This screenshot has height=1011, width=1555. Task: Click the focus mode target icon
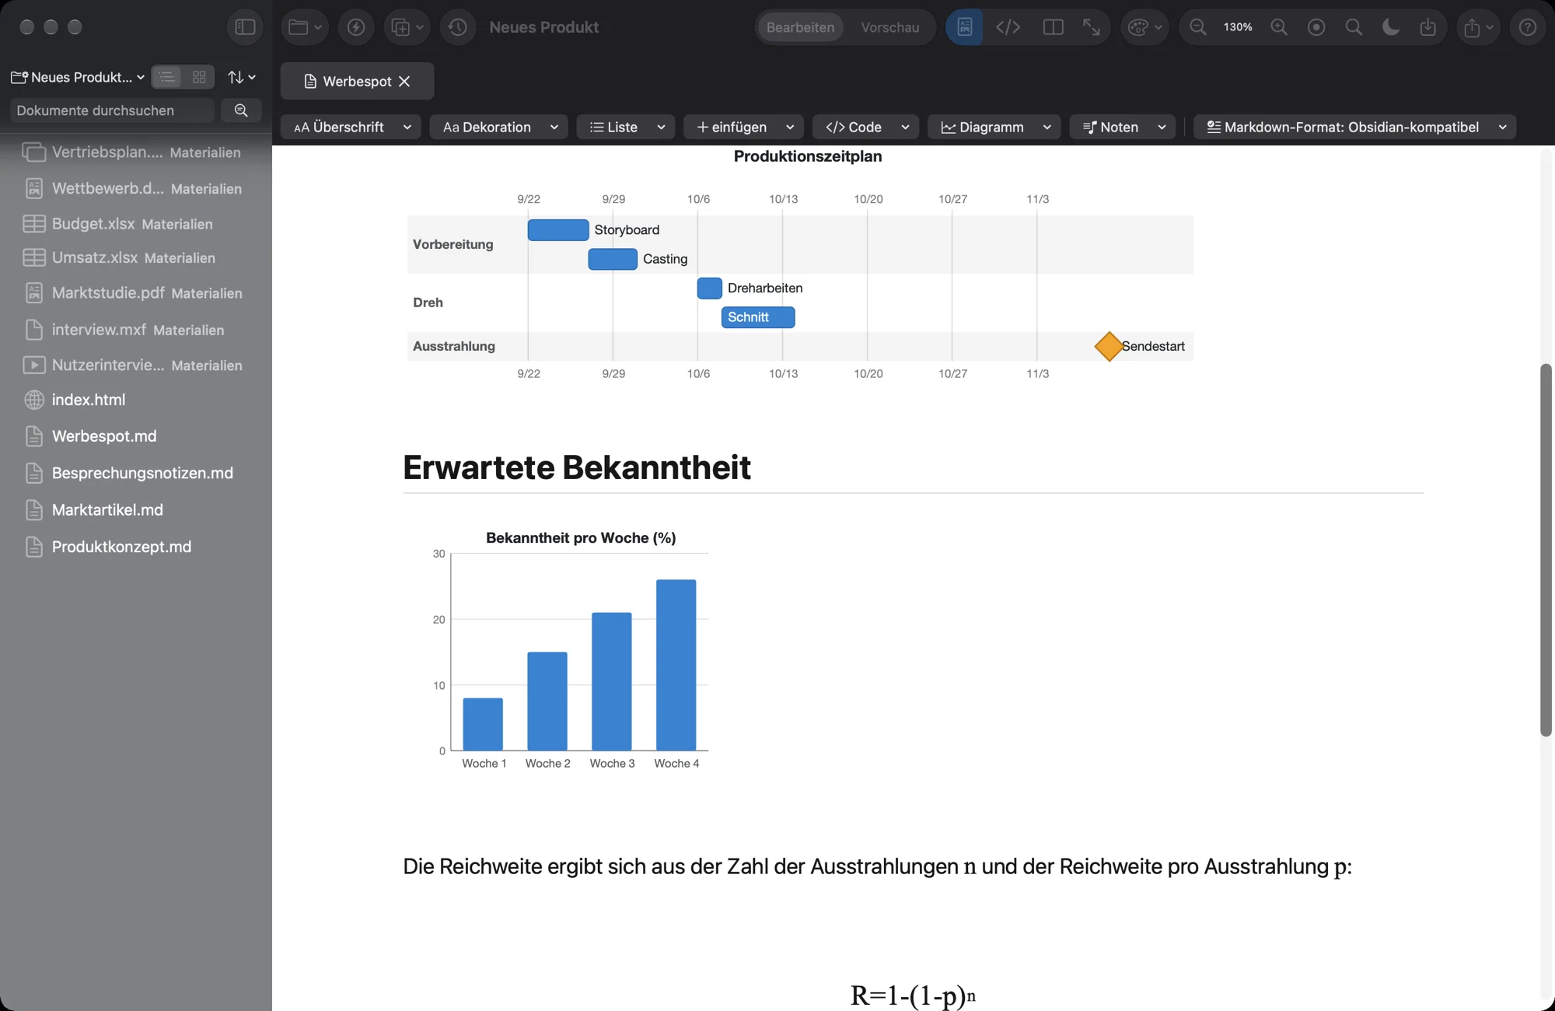point(1316,27)
